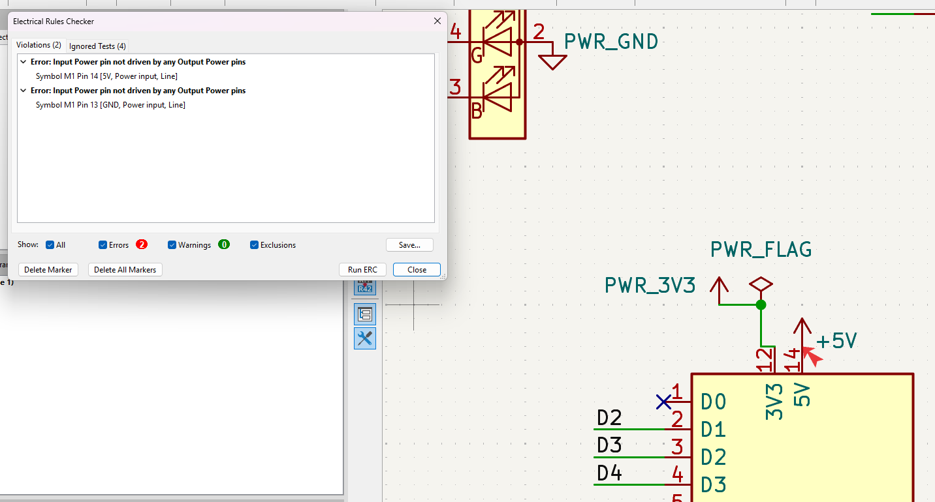Toggle automatic annotation R42 toolbar icon
Screen dimensions: 935x502
click(x=365, y=288)
